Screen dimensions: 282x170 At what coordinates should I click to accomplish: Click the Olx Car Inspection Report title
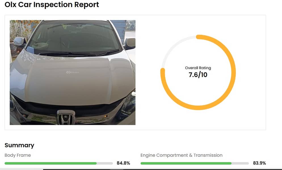point(52,5)
